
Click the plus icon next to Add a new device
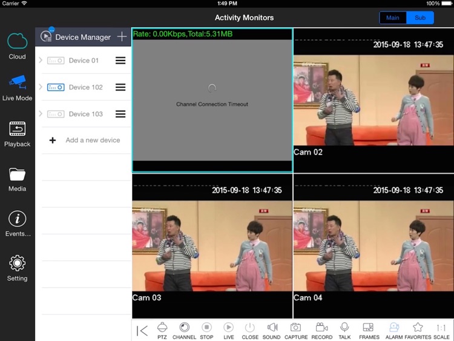[53, 141]
